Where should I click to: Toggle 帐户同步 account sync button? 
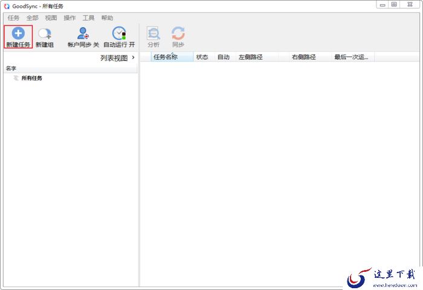(83, 37)
